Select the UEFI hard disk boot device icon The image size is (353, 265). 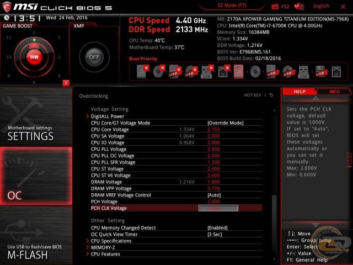[143, 71]
